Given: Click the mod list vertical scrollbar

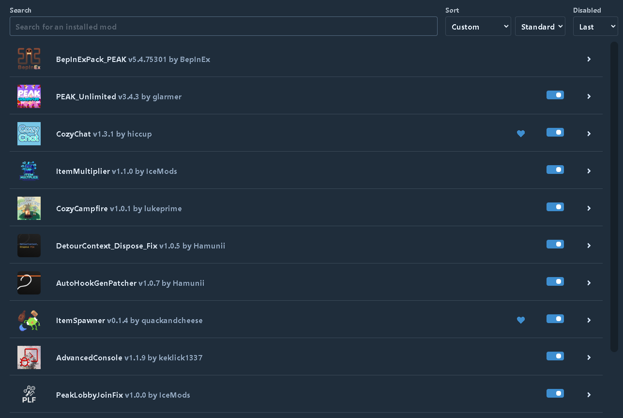Looking at the screenshot, I should pyautogui.click(x=614, y=197).
